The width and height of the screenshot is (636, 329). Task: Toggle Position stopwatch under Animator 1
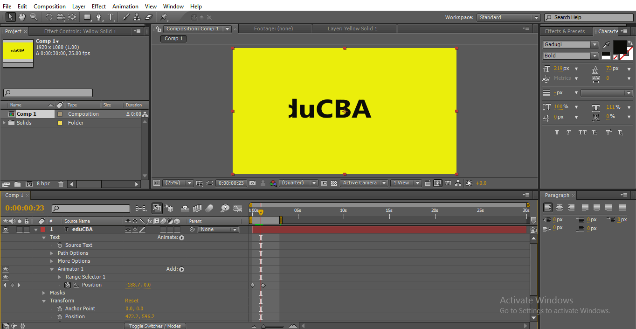click(68, 285)
